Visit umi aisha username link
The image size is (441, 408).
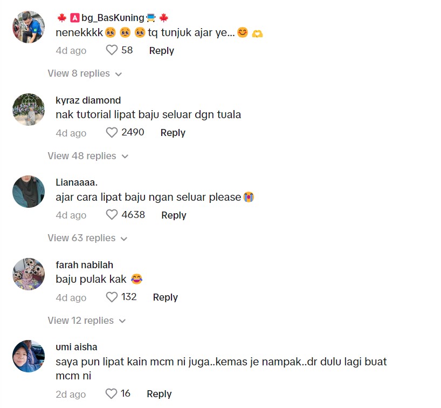pyautogui.click(x=76, y=347)
